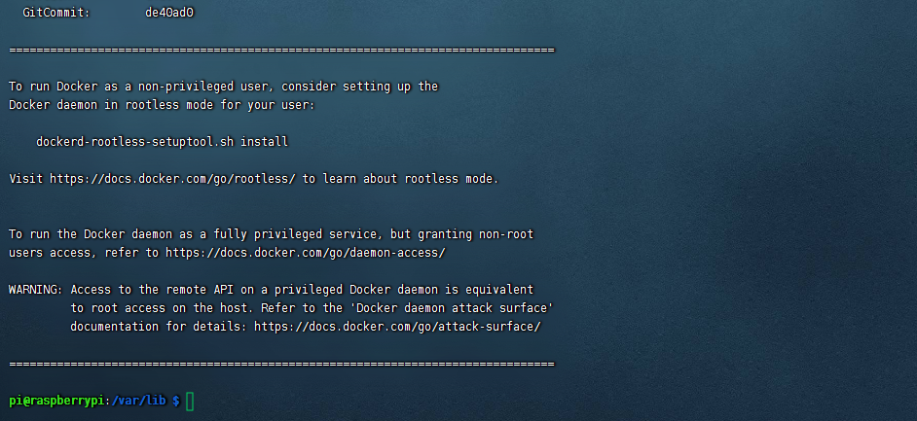Image resolution: width=917 pixels, height=421 pixels.
Task: Click 'to root access on the host' line
Action: tap(312, 308)
